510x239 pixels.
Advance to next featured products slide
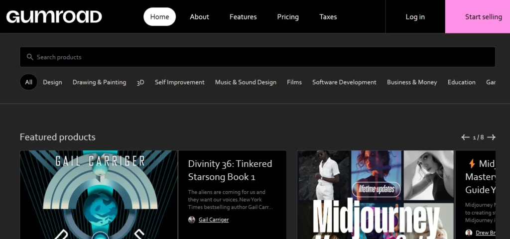pos(491,137)
